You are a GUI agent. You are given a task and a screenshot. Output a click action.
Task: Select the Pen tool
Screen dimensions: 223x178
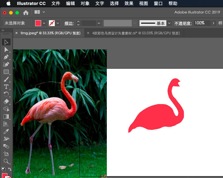click(x=6, y=57)
